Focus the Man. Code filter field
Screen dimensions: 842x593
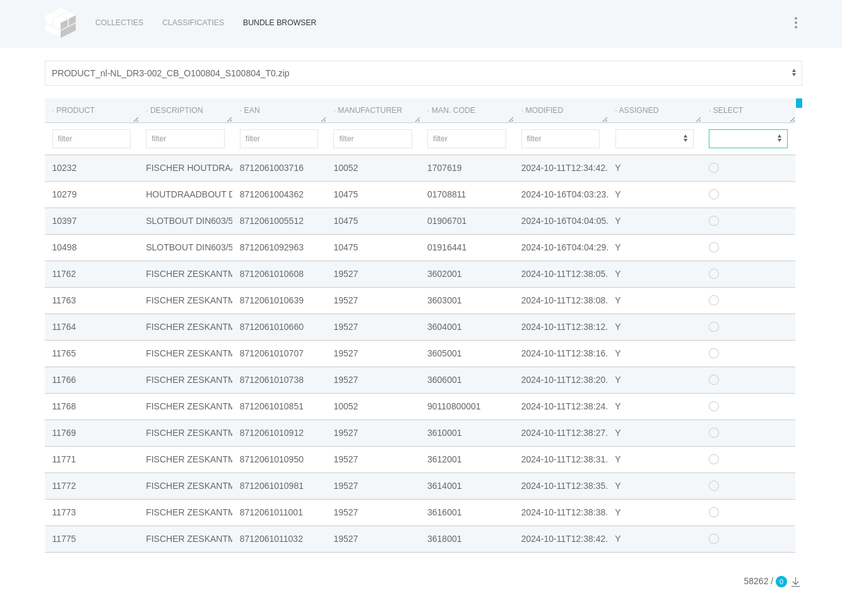[x=466, y=139]
